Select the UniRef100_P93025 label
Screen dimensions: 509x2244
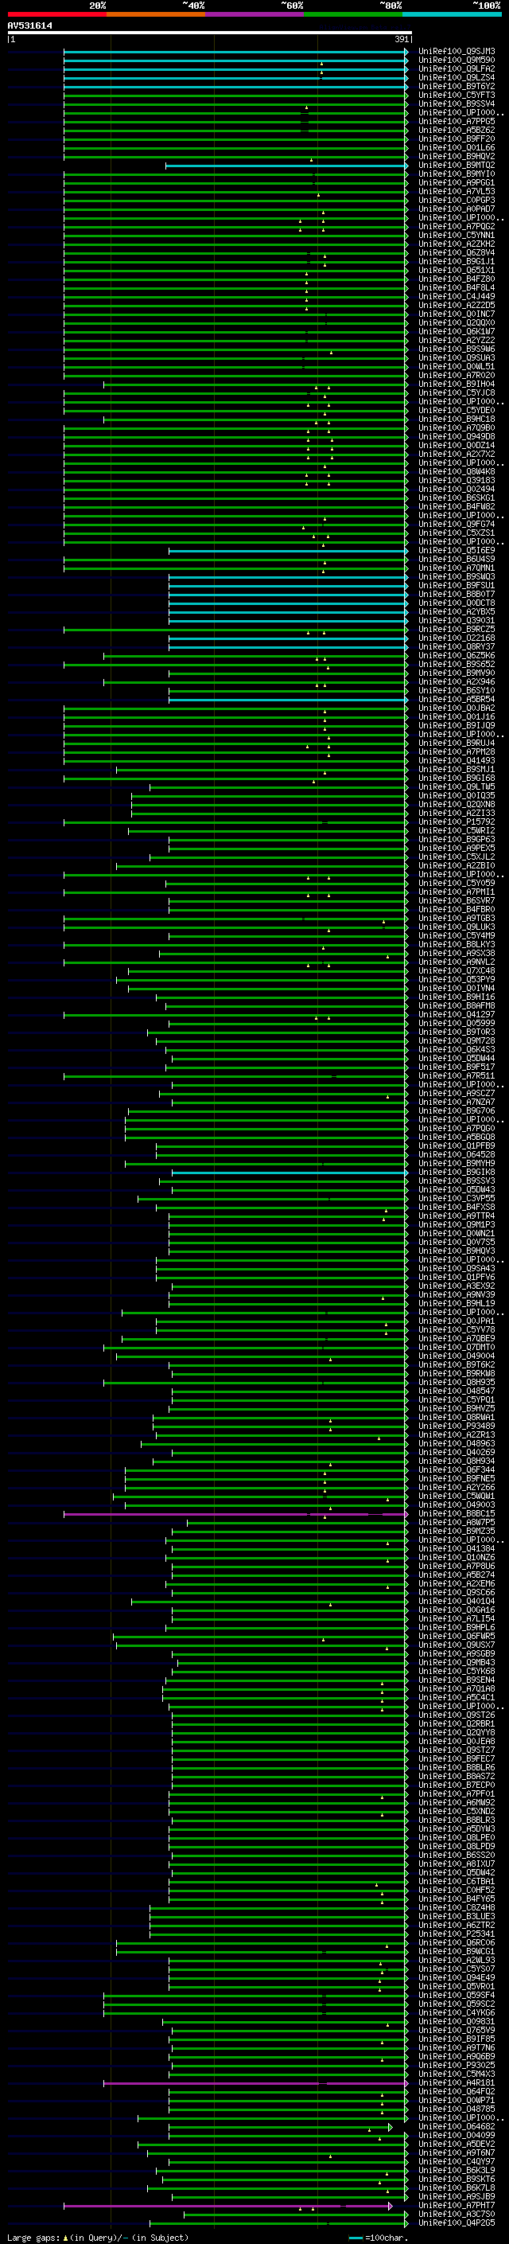pos(457,2065)
